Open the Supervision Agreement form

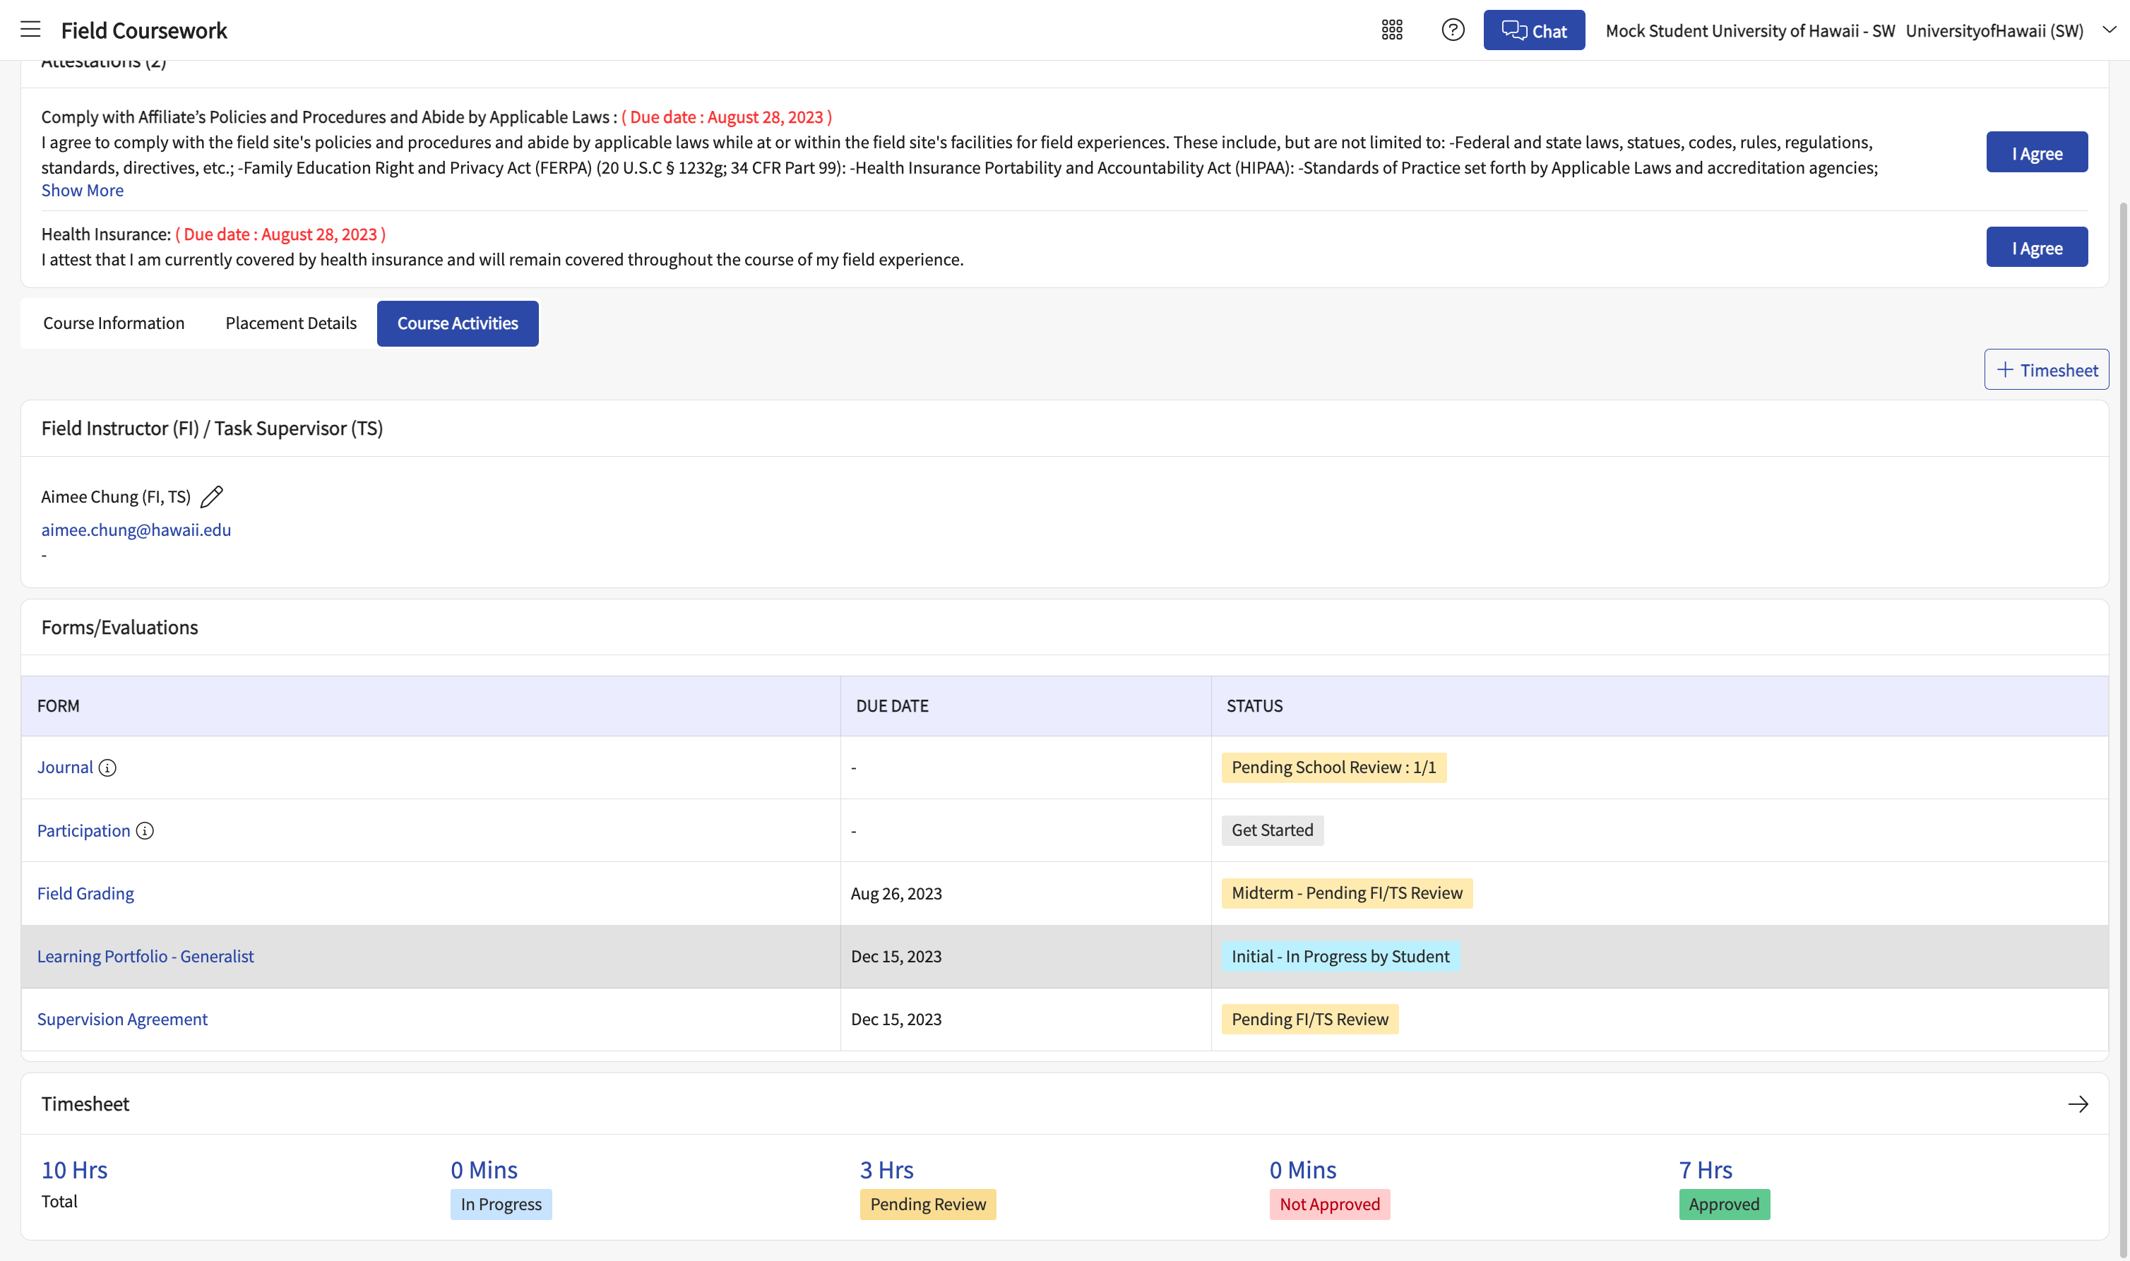(x=122, y=1019)
